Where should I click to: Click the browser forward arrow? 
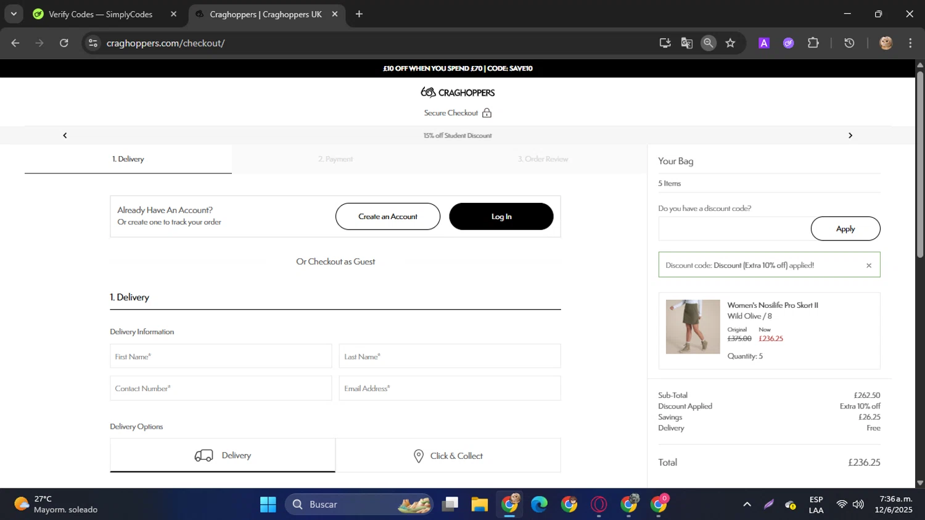coord(39,43)
